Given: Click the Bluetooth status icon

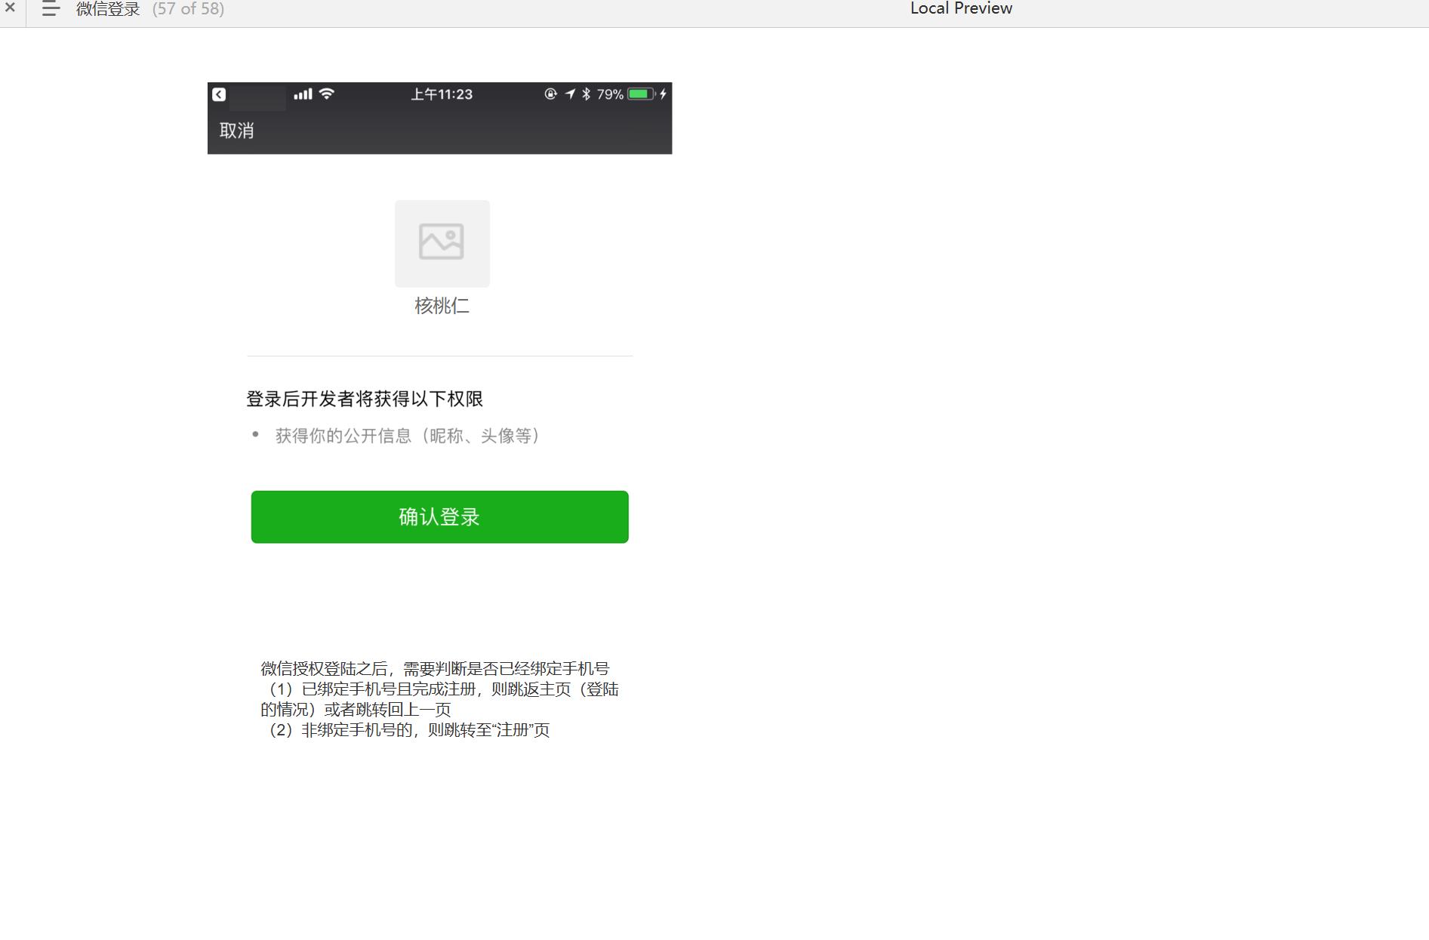Looking at the screenshot, I should tap(586, 94).
